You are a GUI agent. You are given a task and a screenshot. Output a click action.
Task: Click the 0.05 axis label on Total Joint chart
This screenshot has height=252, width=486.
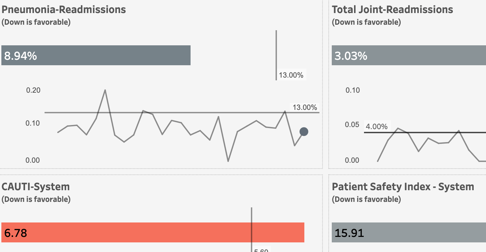pos(352,125)
